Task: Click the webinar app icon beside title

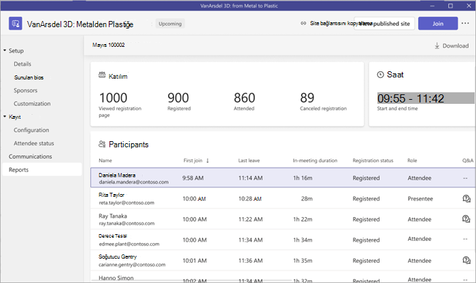Action: point(16,23)
